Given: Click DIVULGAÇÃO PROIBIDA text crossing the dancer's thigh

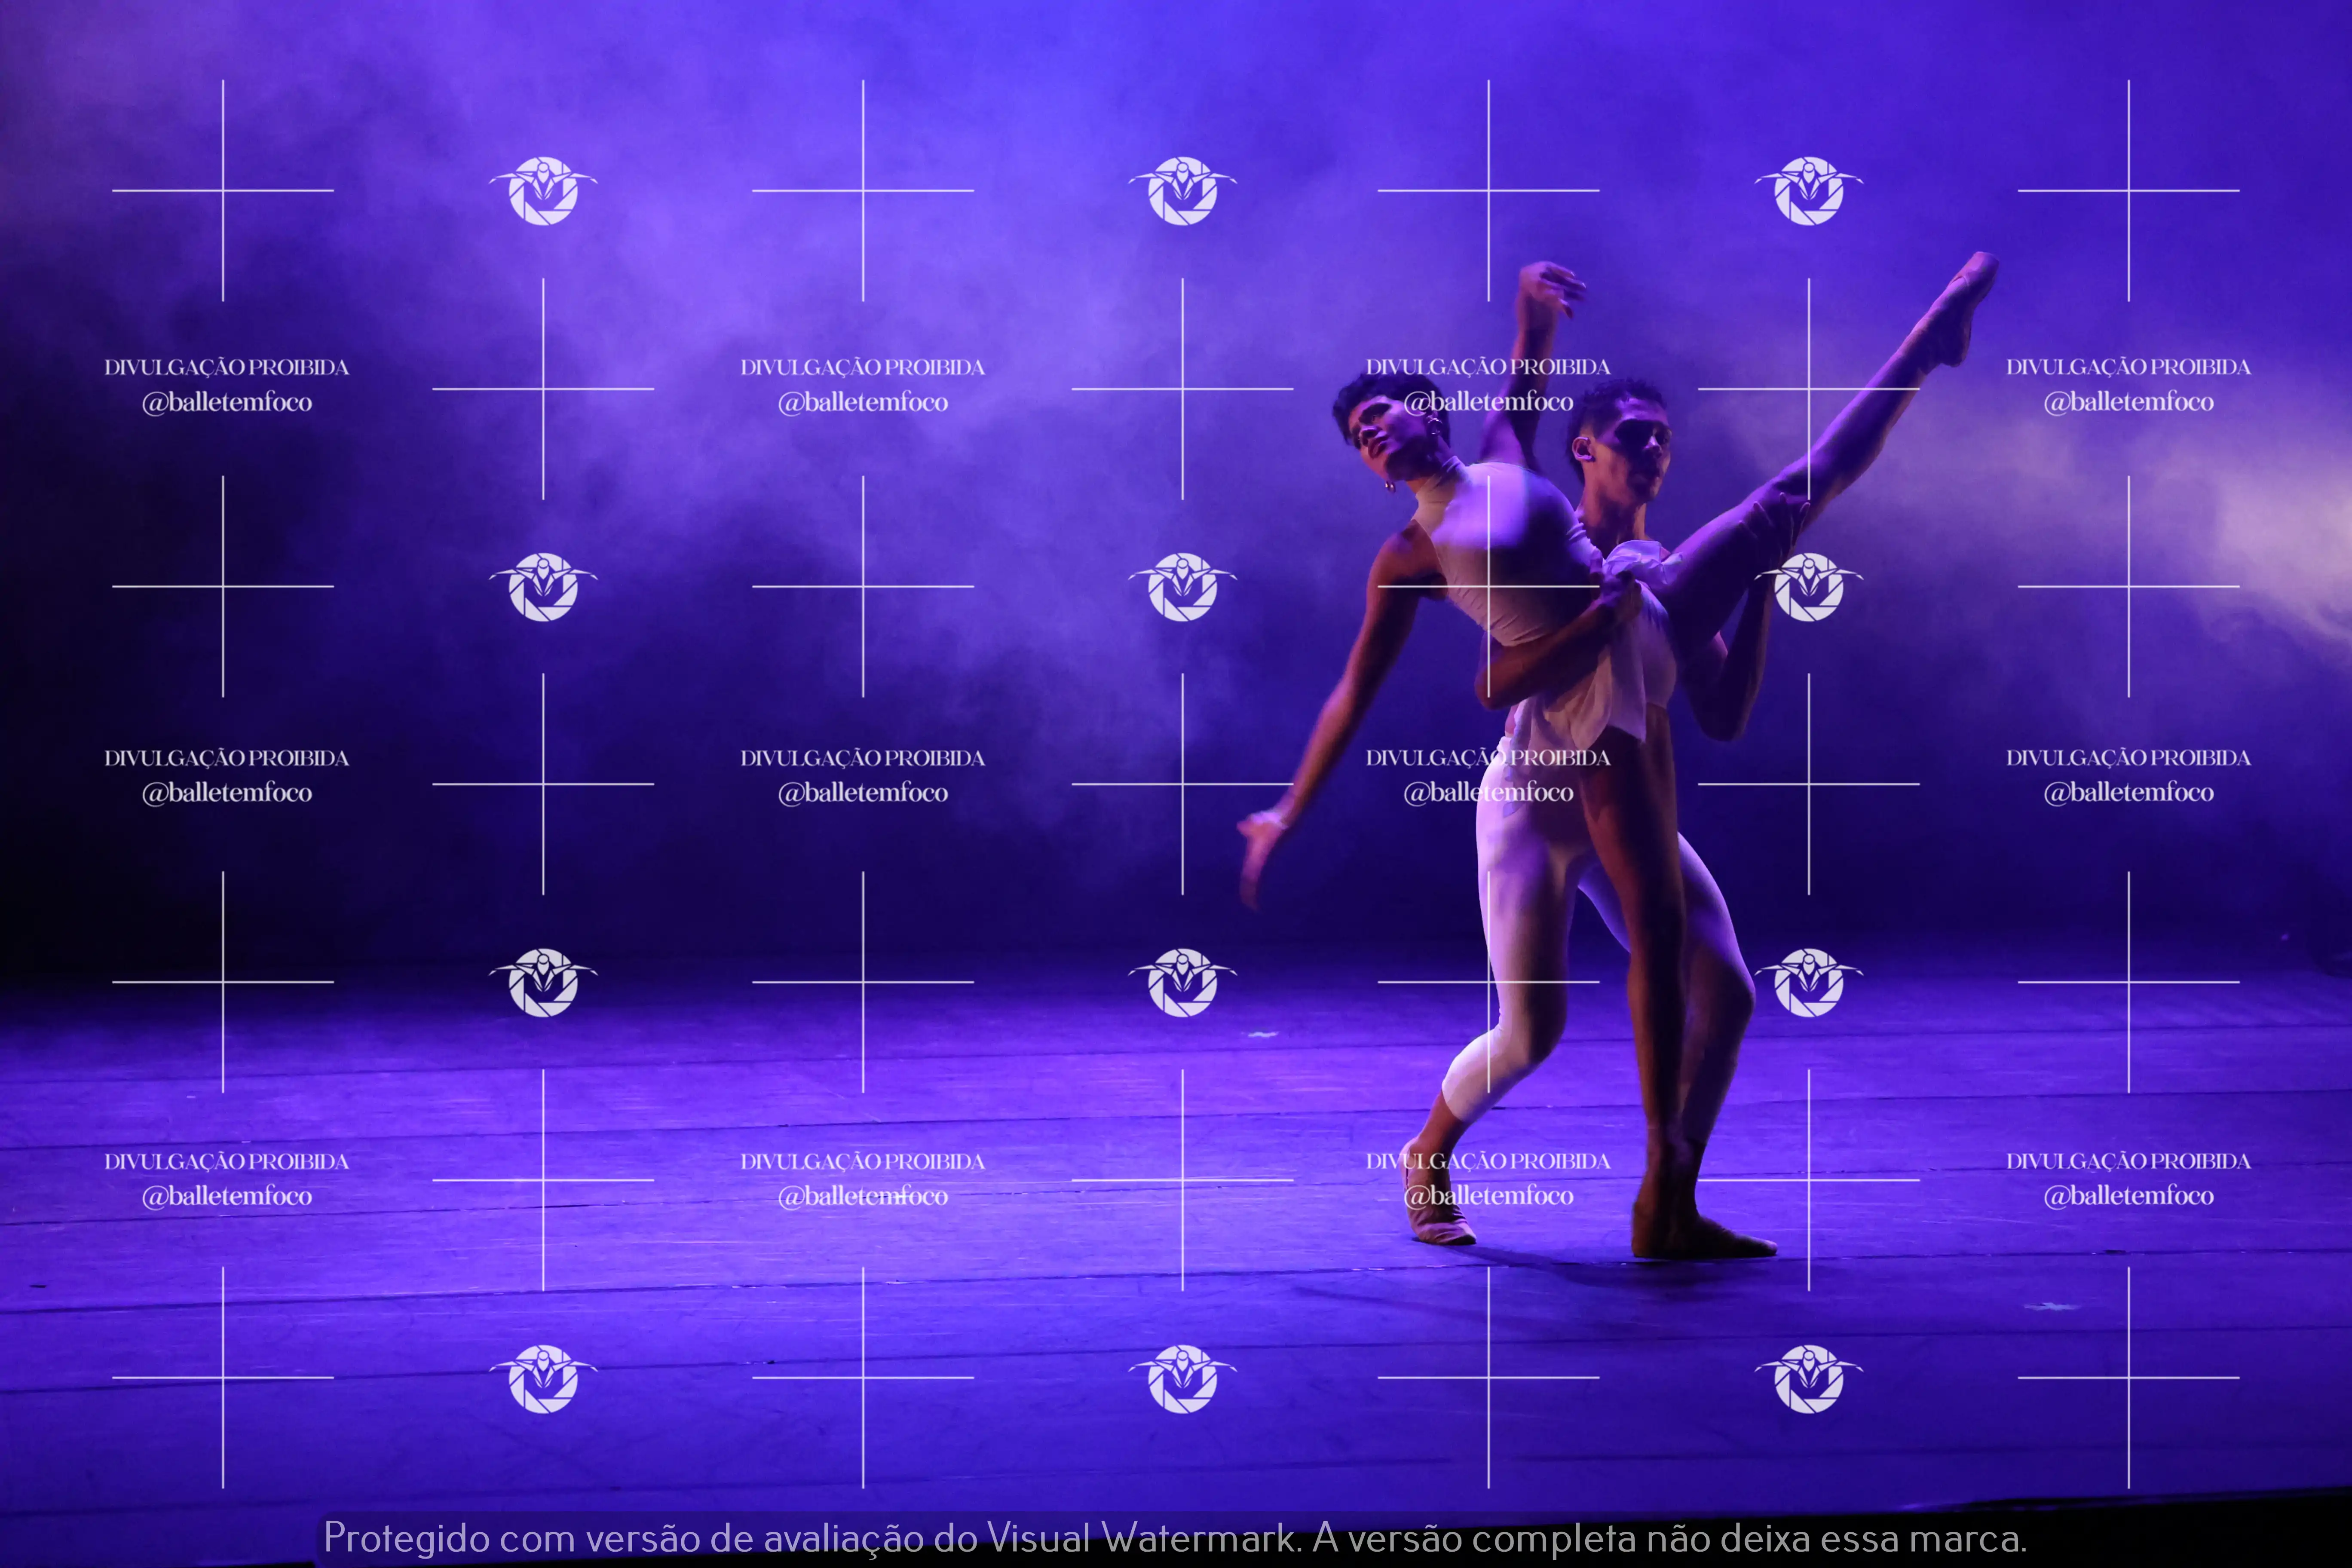Looking at the screenshot, I should coord(1488,758).
